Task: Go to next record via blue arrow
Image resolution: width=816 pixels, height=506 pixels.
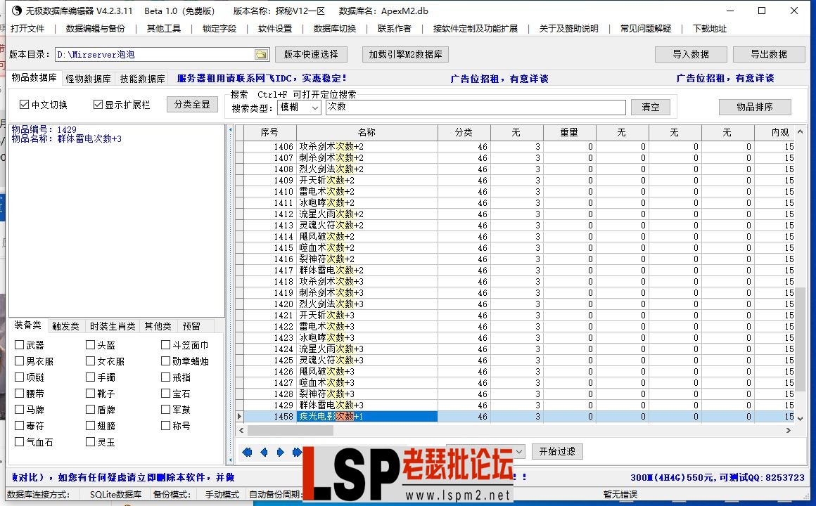Action: [x=279, y=452]
